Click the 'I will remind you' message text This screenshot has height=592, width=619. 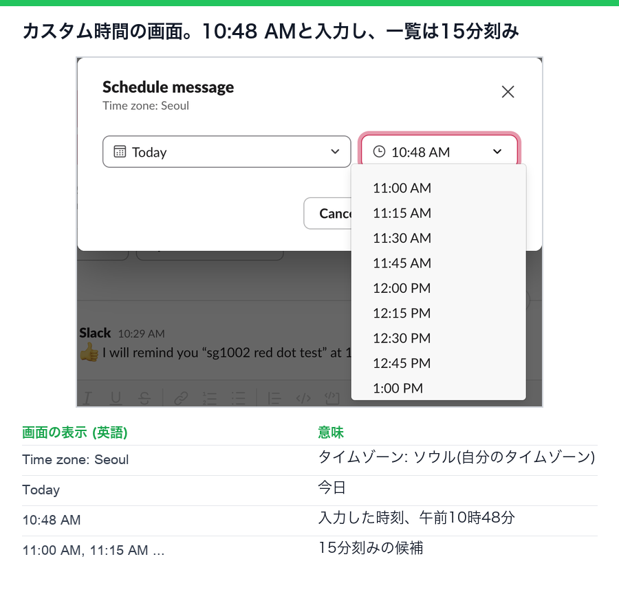[227, 353]
